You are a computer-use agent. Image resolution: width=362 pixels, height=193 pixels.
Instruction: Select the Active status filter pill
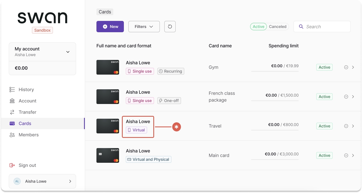[x=258, y=27]
